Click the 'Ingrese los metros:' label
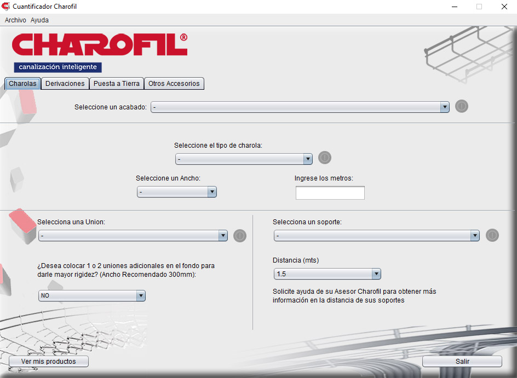The image size is (517, 378). point(324,178)
